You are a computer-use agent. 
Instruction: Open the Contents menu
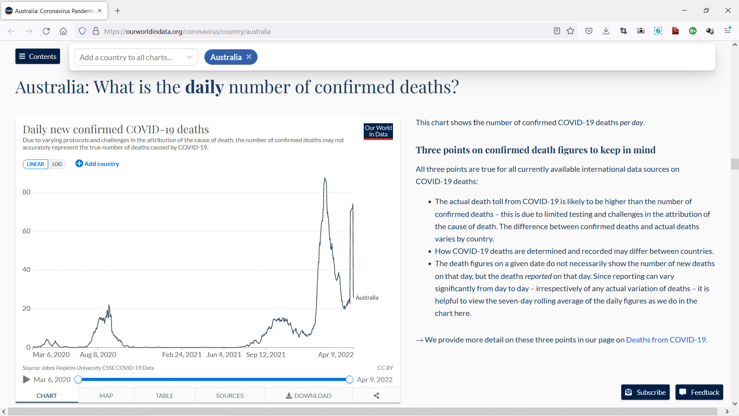pos(38,56)
